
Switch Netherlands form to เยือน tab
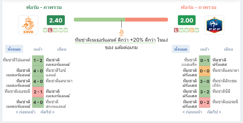[x=62, y=49]
